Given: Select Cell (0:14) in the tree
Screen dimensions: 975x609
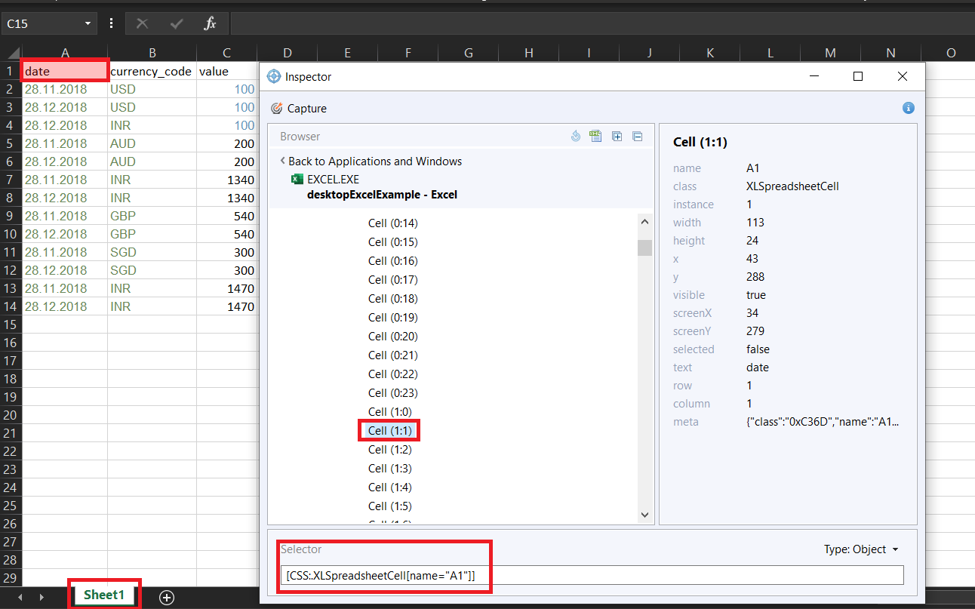Looking at the screenshot, I should pos(392,223).
